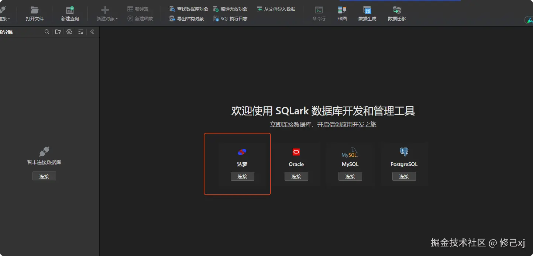Launch the 数据生成 data generation tool

point(367,12)
